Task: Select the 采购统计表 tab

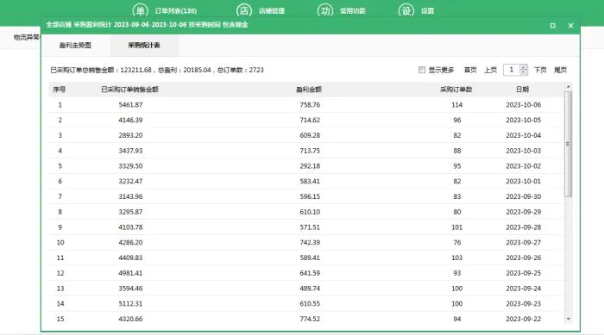Action: pos(144,45)
